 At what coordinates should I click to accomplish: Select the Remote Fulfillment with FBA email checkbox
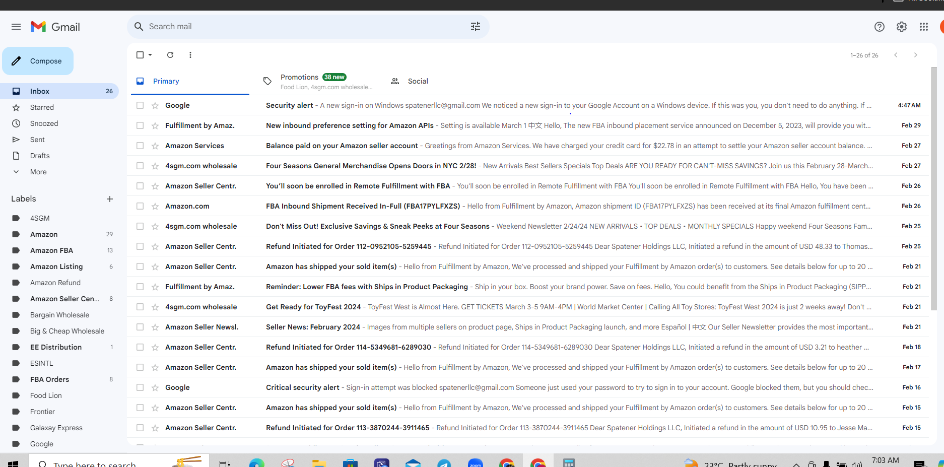140,186
